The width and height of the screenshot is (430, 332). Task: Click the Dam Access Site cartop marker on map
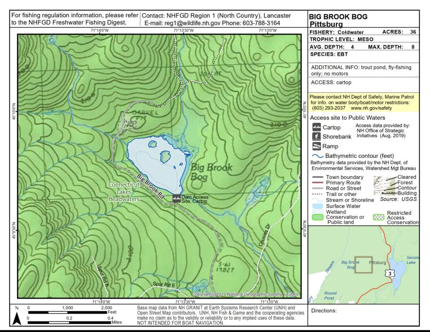pos(176,199)
